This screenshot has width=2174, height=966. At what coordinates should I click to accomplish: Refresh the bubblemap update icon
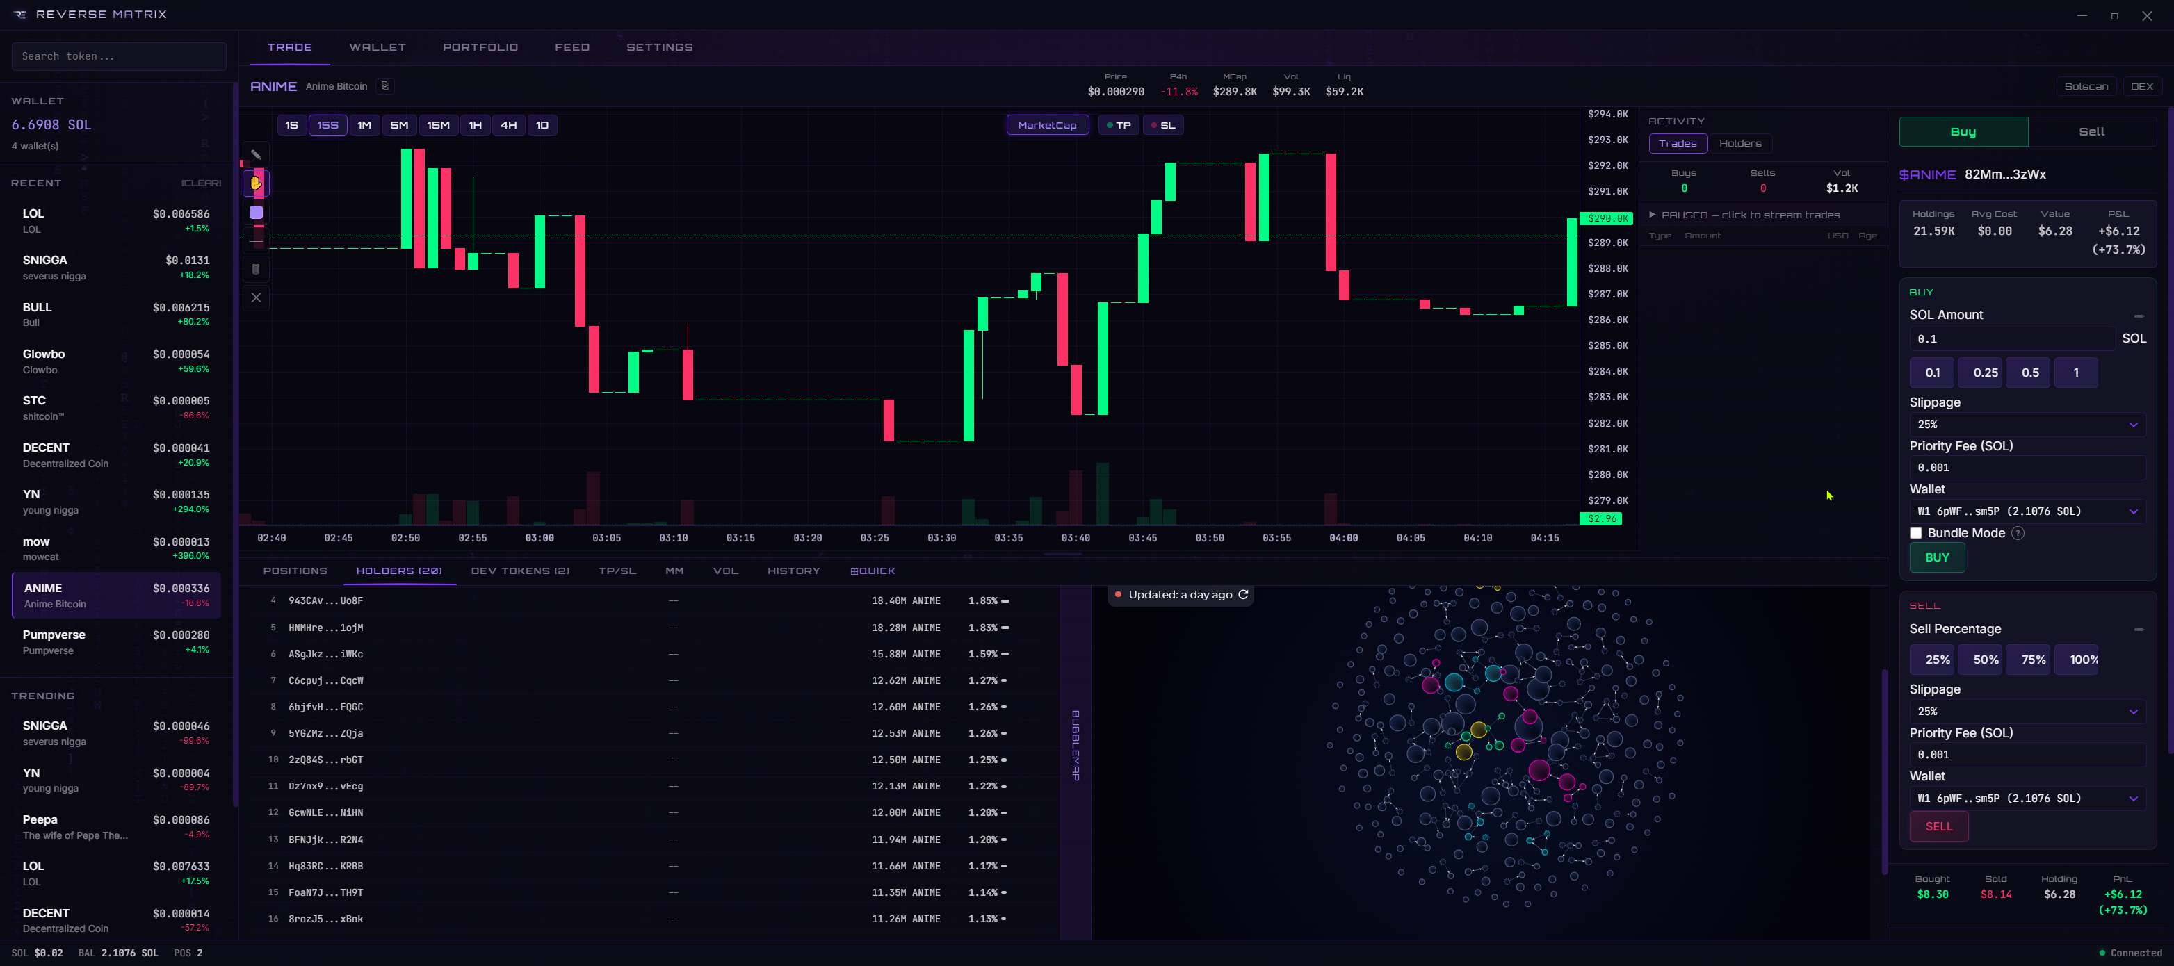tap(1243, 595)
